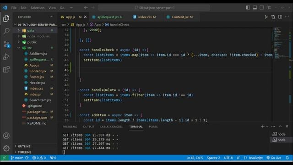Split the editor to the right

[280, 17]
